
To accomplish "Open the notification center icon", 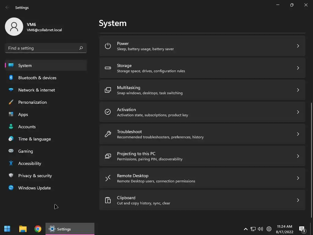I will [302, 229].
